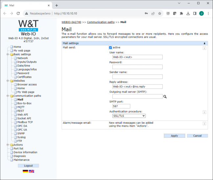Open Browser access page

point(27,85)
